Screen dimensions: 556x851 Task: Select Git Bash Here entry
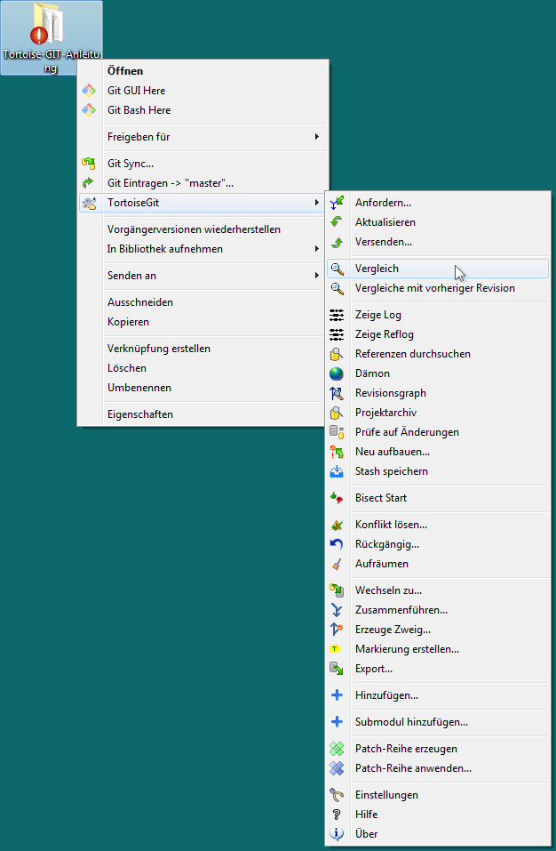[203, 110]
